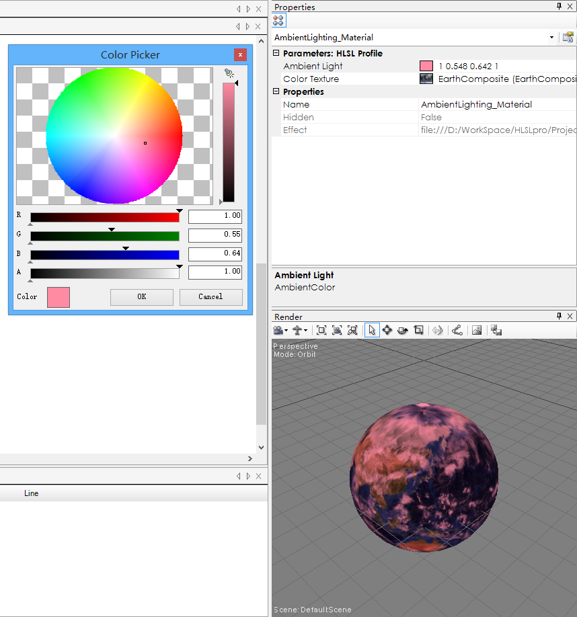Click the Color preview swatch in Color Picker
This screenshot has width=577, height=617.
(59, 297)
